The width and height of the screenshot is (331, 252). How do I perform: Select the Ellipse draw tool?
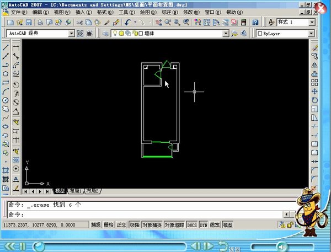pos(6,127)
